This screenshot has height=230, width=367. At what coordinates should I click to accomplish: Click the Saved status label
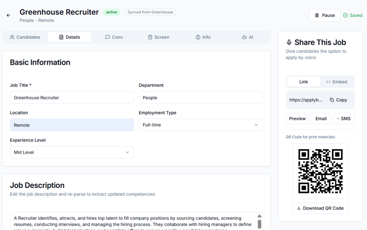pyautogui.click(x=356, y=15)
